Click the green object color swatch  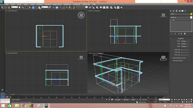(x=191, y=14)
